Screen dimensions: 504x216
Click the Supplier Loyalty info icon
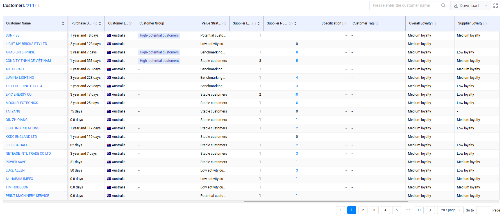click(x=485, y=24)
